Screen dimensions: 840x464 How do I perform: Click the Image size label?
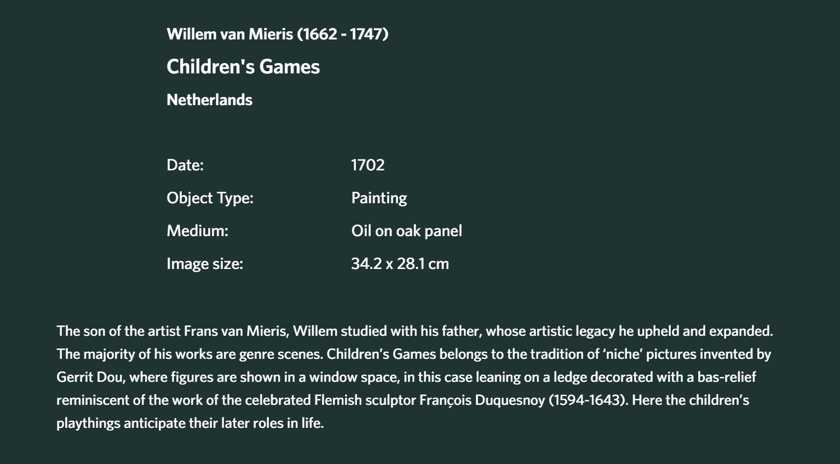(x=205, y=263)
